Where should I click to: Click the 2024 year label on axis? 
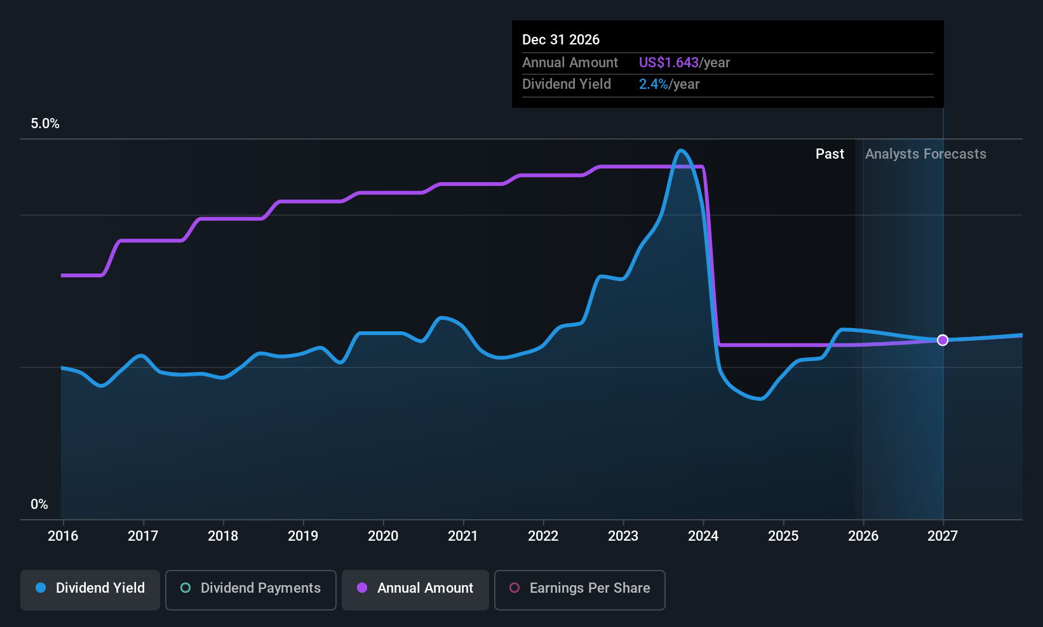[x=703, y=536]
